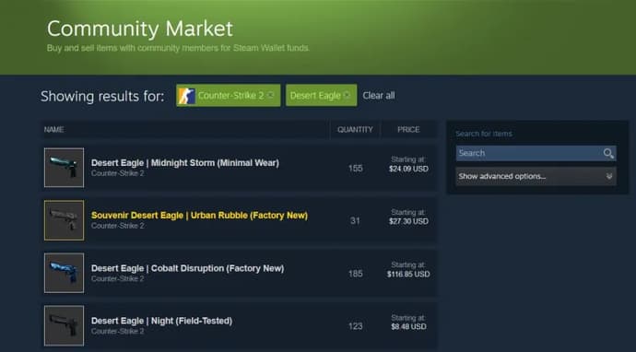Open Desert Eagle | Midnight Storm (Minimal Wear)

tap(185, 163)
